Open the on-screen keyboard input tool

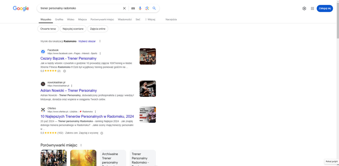pos(133,8)
